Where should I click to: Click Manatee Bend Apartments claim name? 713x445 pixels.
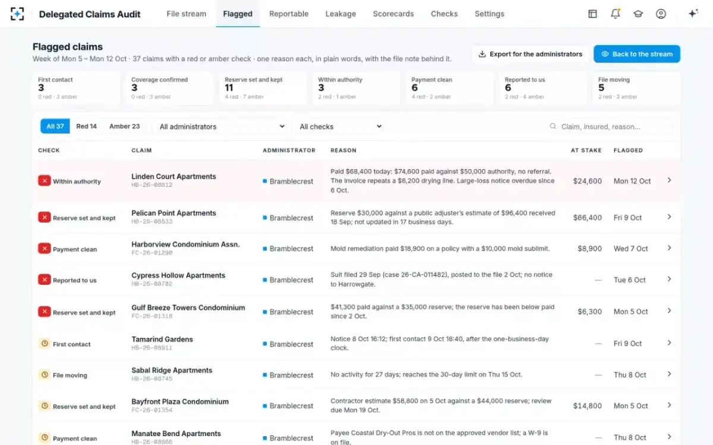[176, 434]
